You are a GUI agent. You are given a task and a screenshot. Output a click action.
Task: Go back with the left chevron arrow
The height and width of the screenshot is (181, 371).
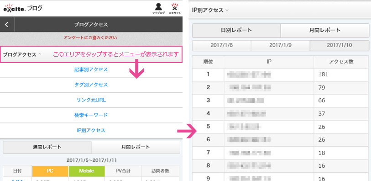point(7,24)
